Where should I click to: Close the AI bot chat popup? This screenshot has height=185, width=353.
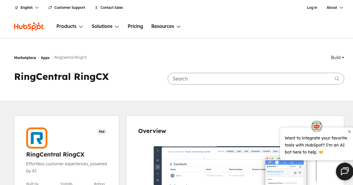[x=349, y=132]
